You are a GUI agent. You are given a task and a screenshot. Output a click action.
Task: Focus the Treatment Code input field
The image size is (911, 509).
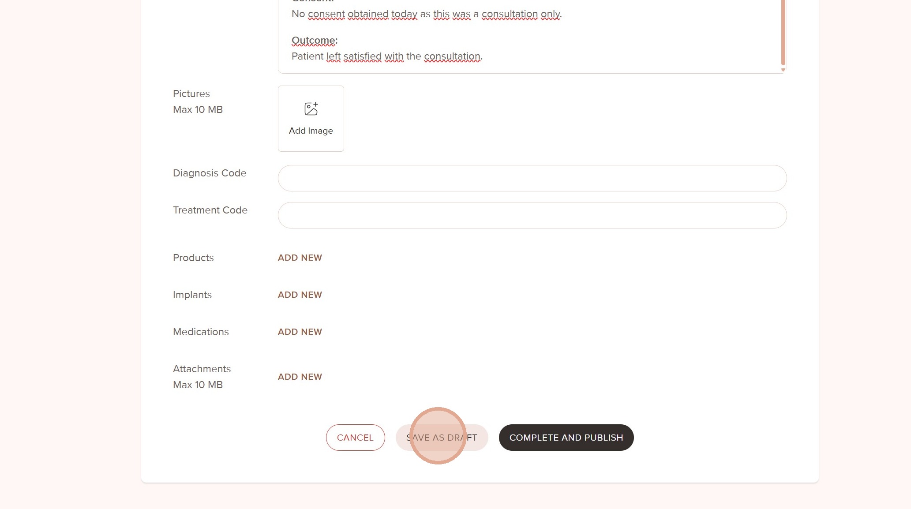click(x=532, y=215)
